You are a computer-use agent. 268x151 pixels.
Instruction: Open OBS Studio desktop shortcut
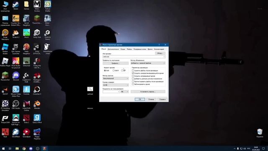(16, 105)
